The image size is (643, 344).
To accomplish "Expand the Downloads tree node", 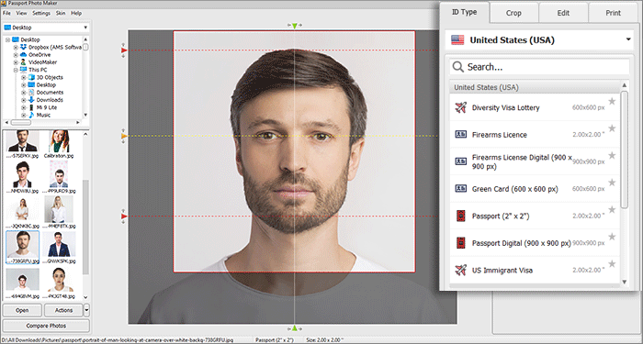I will point(23,100).
